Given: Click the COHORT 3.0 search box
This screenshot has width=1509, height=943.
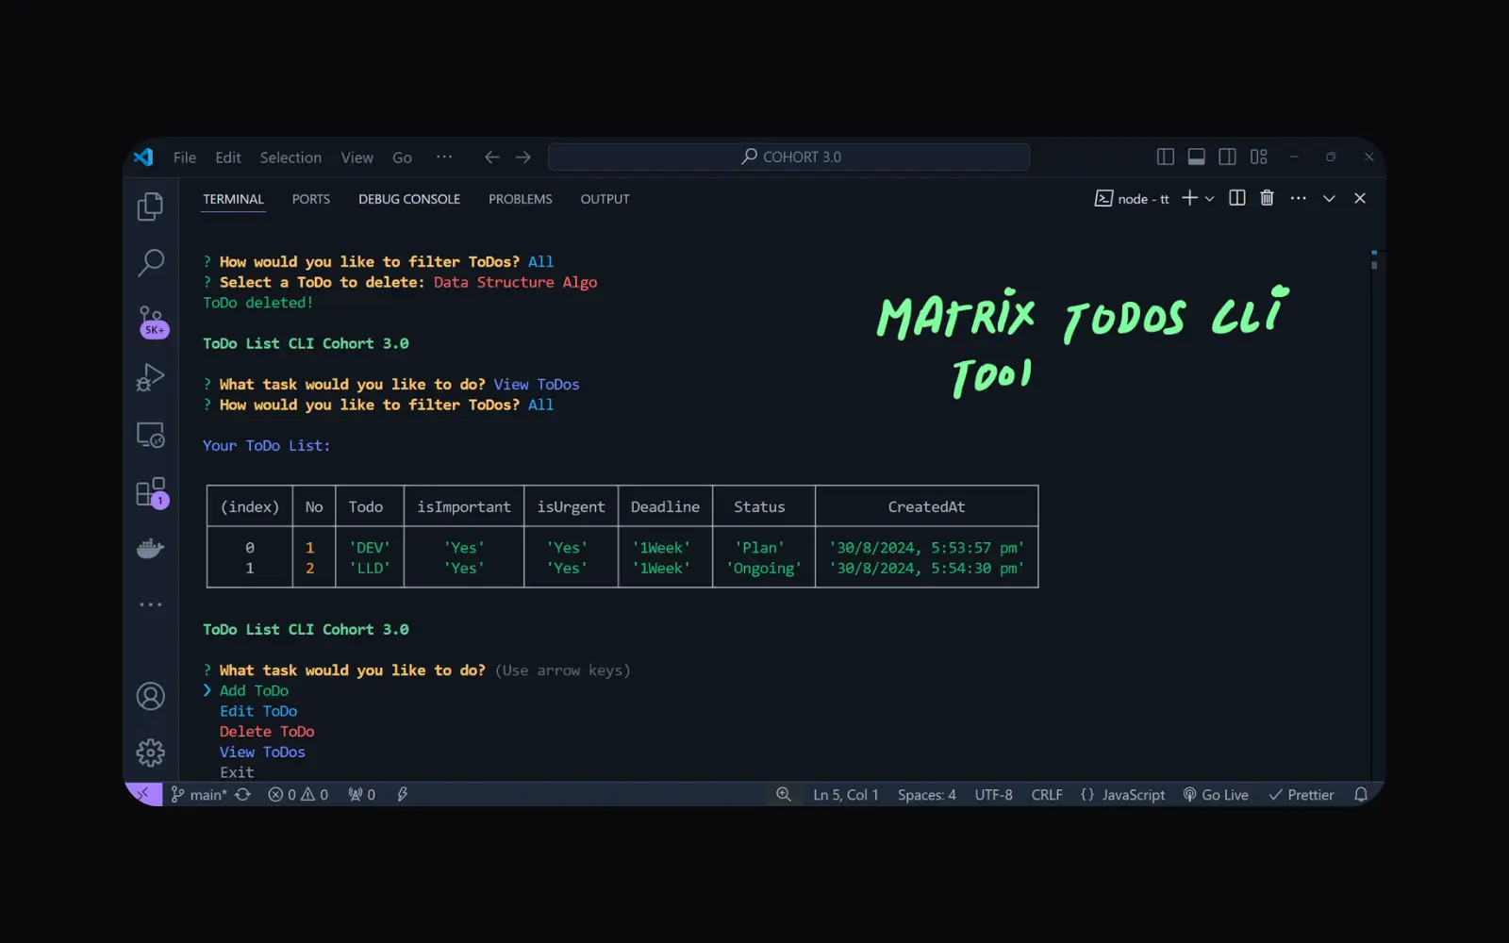Looking at the screenshot, I should coord(789,157).
